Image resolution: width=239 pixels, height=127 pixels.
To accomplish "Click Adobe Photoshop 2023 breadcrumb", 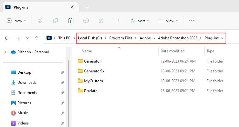I will click(177, 38).
